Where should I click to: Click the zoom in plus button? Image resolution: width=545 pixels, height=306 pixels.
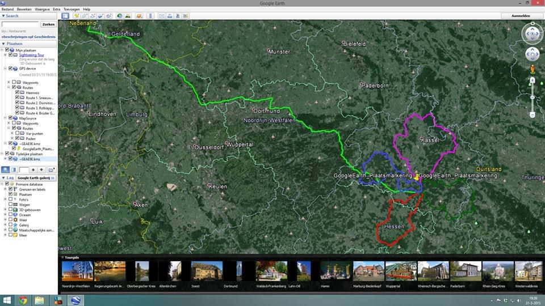coord(532,80)
